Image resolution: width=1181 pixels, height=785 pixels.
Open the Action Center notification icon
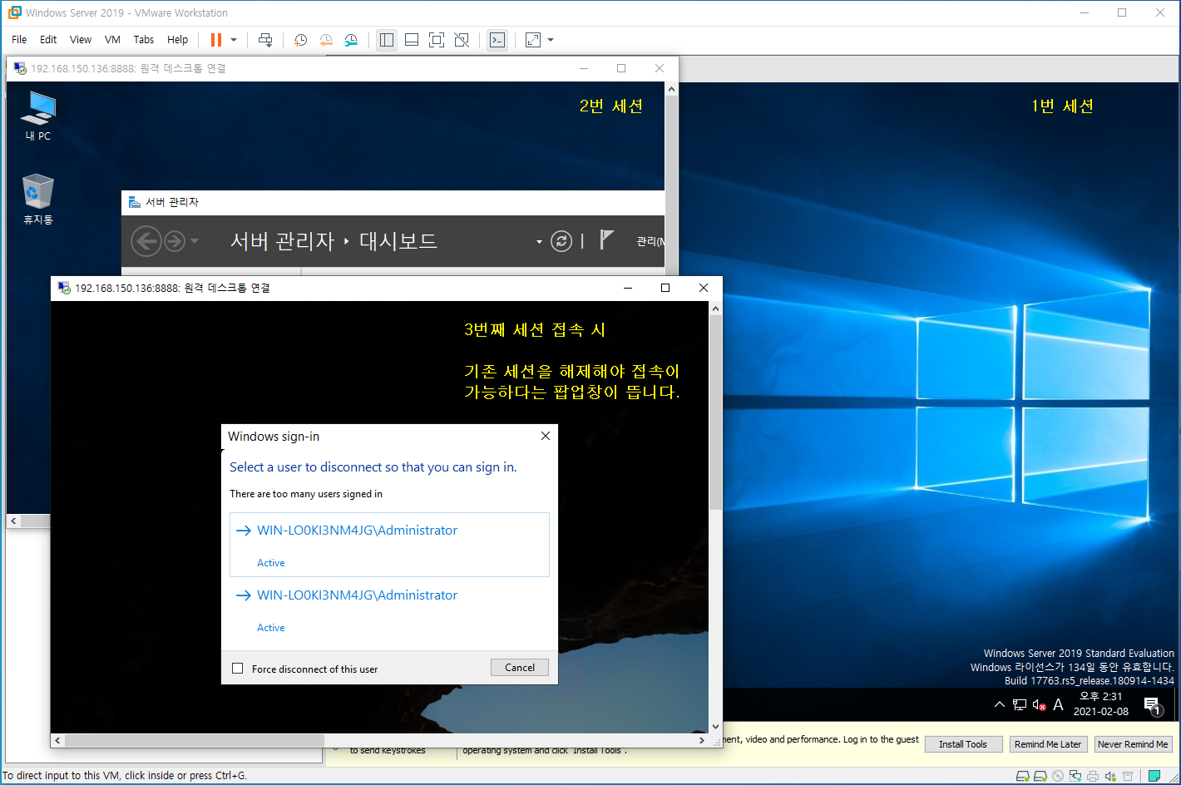pyautogui.click(x=1153, y=706)
